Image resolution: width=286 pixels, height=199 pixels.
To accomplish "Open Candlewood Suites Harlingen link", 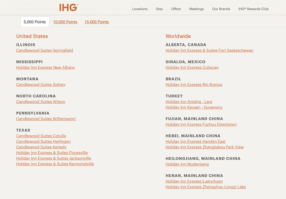I will tap(43, 141).
